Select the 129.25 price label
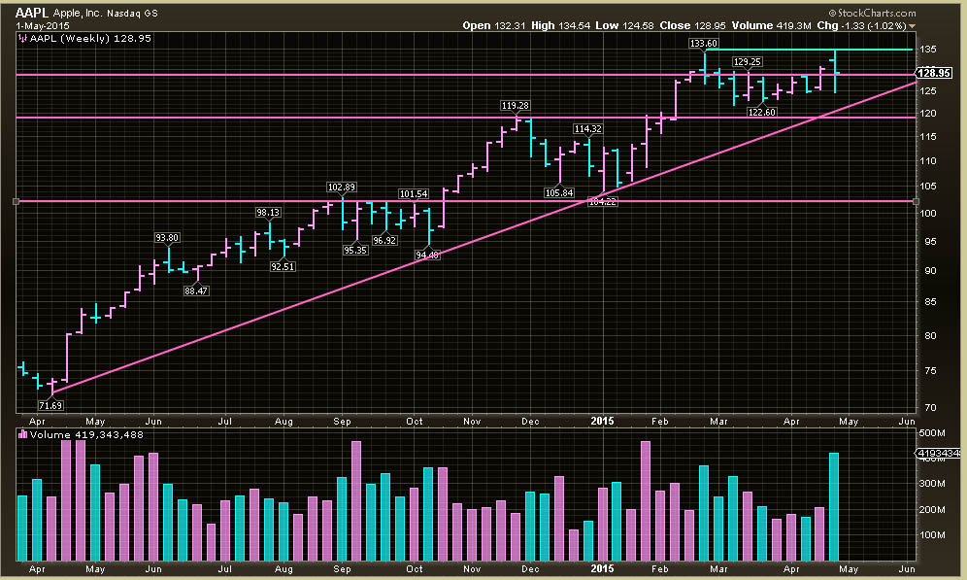The height and width of the screenshot is (580, 967). (x=747, y=62)
